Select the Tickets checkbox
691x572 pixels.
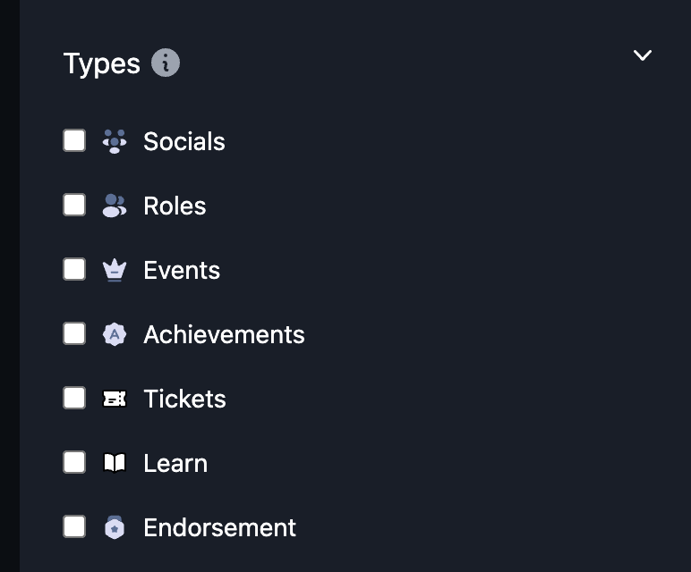click(74, 398)
